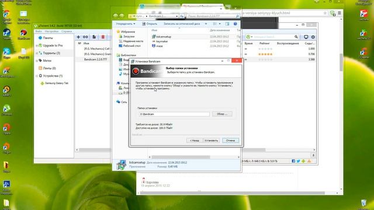This screenshot has width=374, height=210.
Task: Click Записать на оптический диск in Explorer
Action: coord(182,24)
